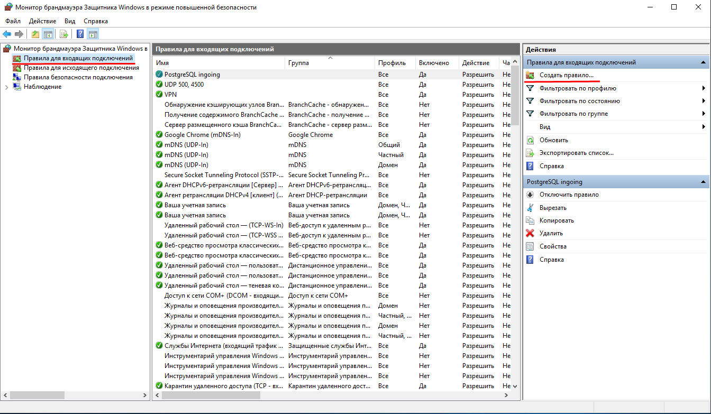Click enabled checkmark icon of Google Chrome rule

pyautogui.click(x=159, y=135)
